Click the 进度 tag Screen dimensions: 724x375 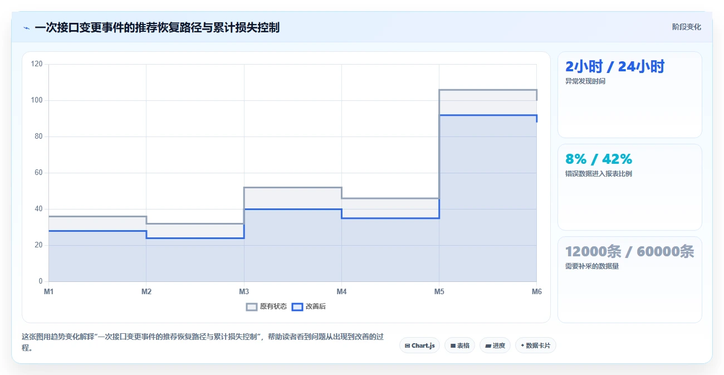pyautogui.click(x=495, y=345)
